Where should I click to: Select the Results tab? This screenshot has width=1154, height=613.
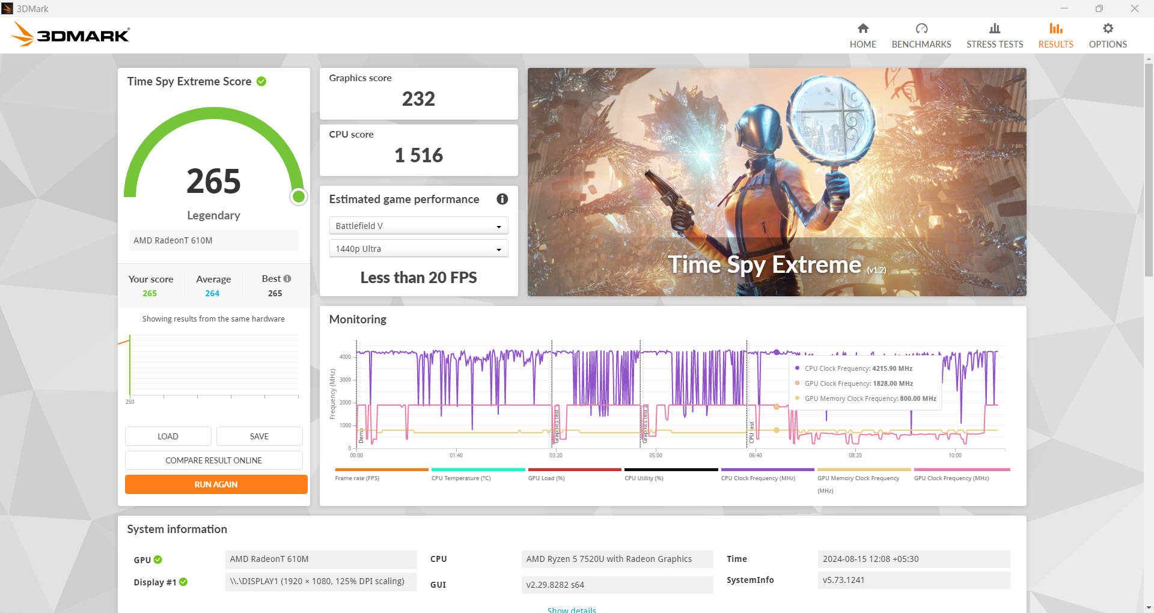[1055, 35]
